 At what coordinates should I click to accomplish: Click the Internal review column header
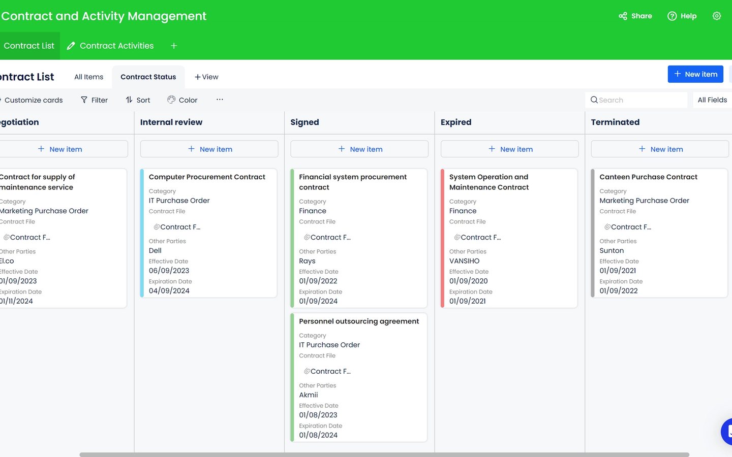pos(171,122)
